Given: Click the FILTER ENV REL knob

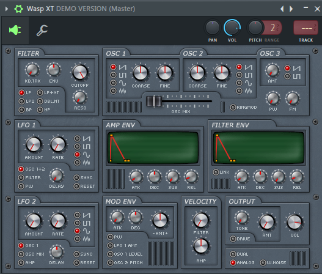Looking at the screenshot, I should click(297, 177).
